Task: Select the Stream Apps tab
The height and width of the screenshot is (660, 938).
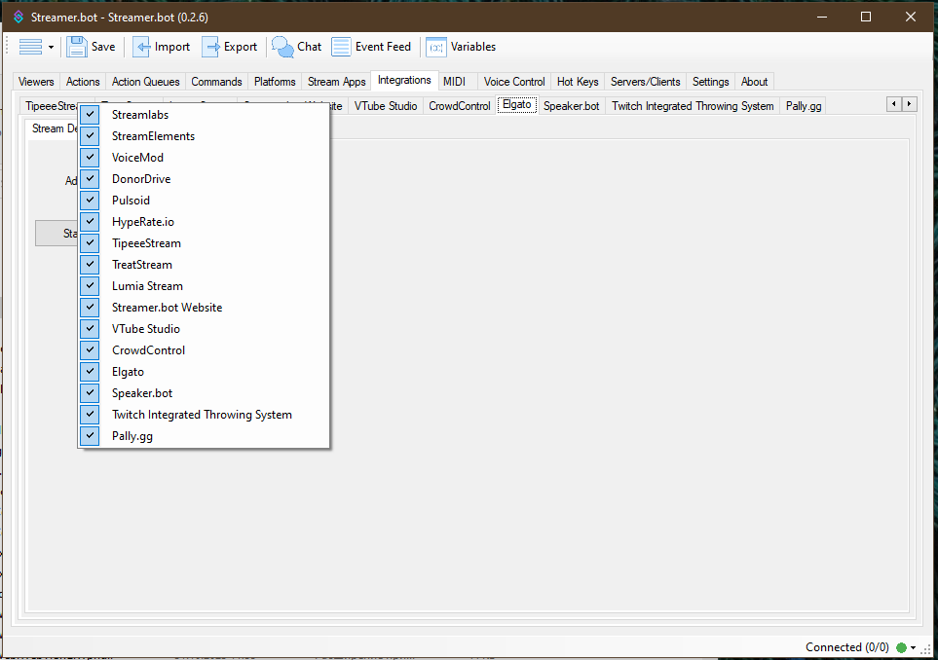Action: (336, 82)
